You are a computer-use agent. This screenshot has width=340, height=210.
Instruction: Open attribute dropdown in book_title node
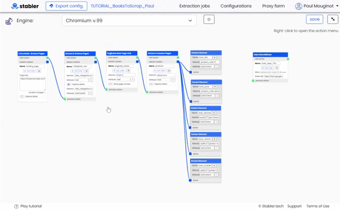point(217,67)
